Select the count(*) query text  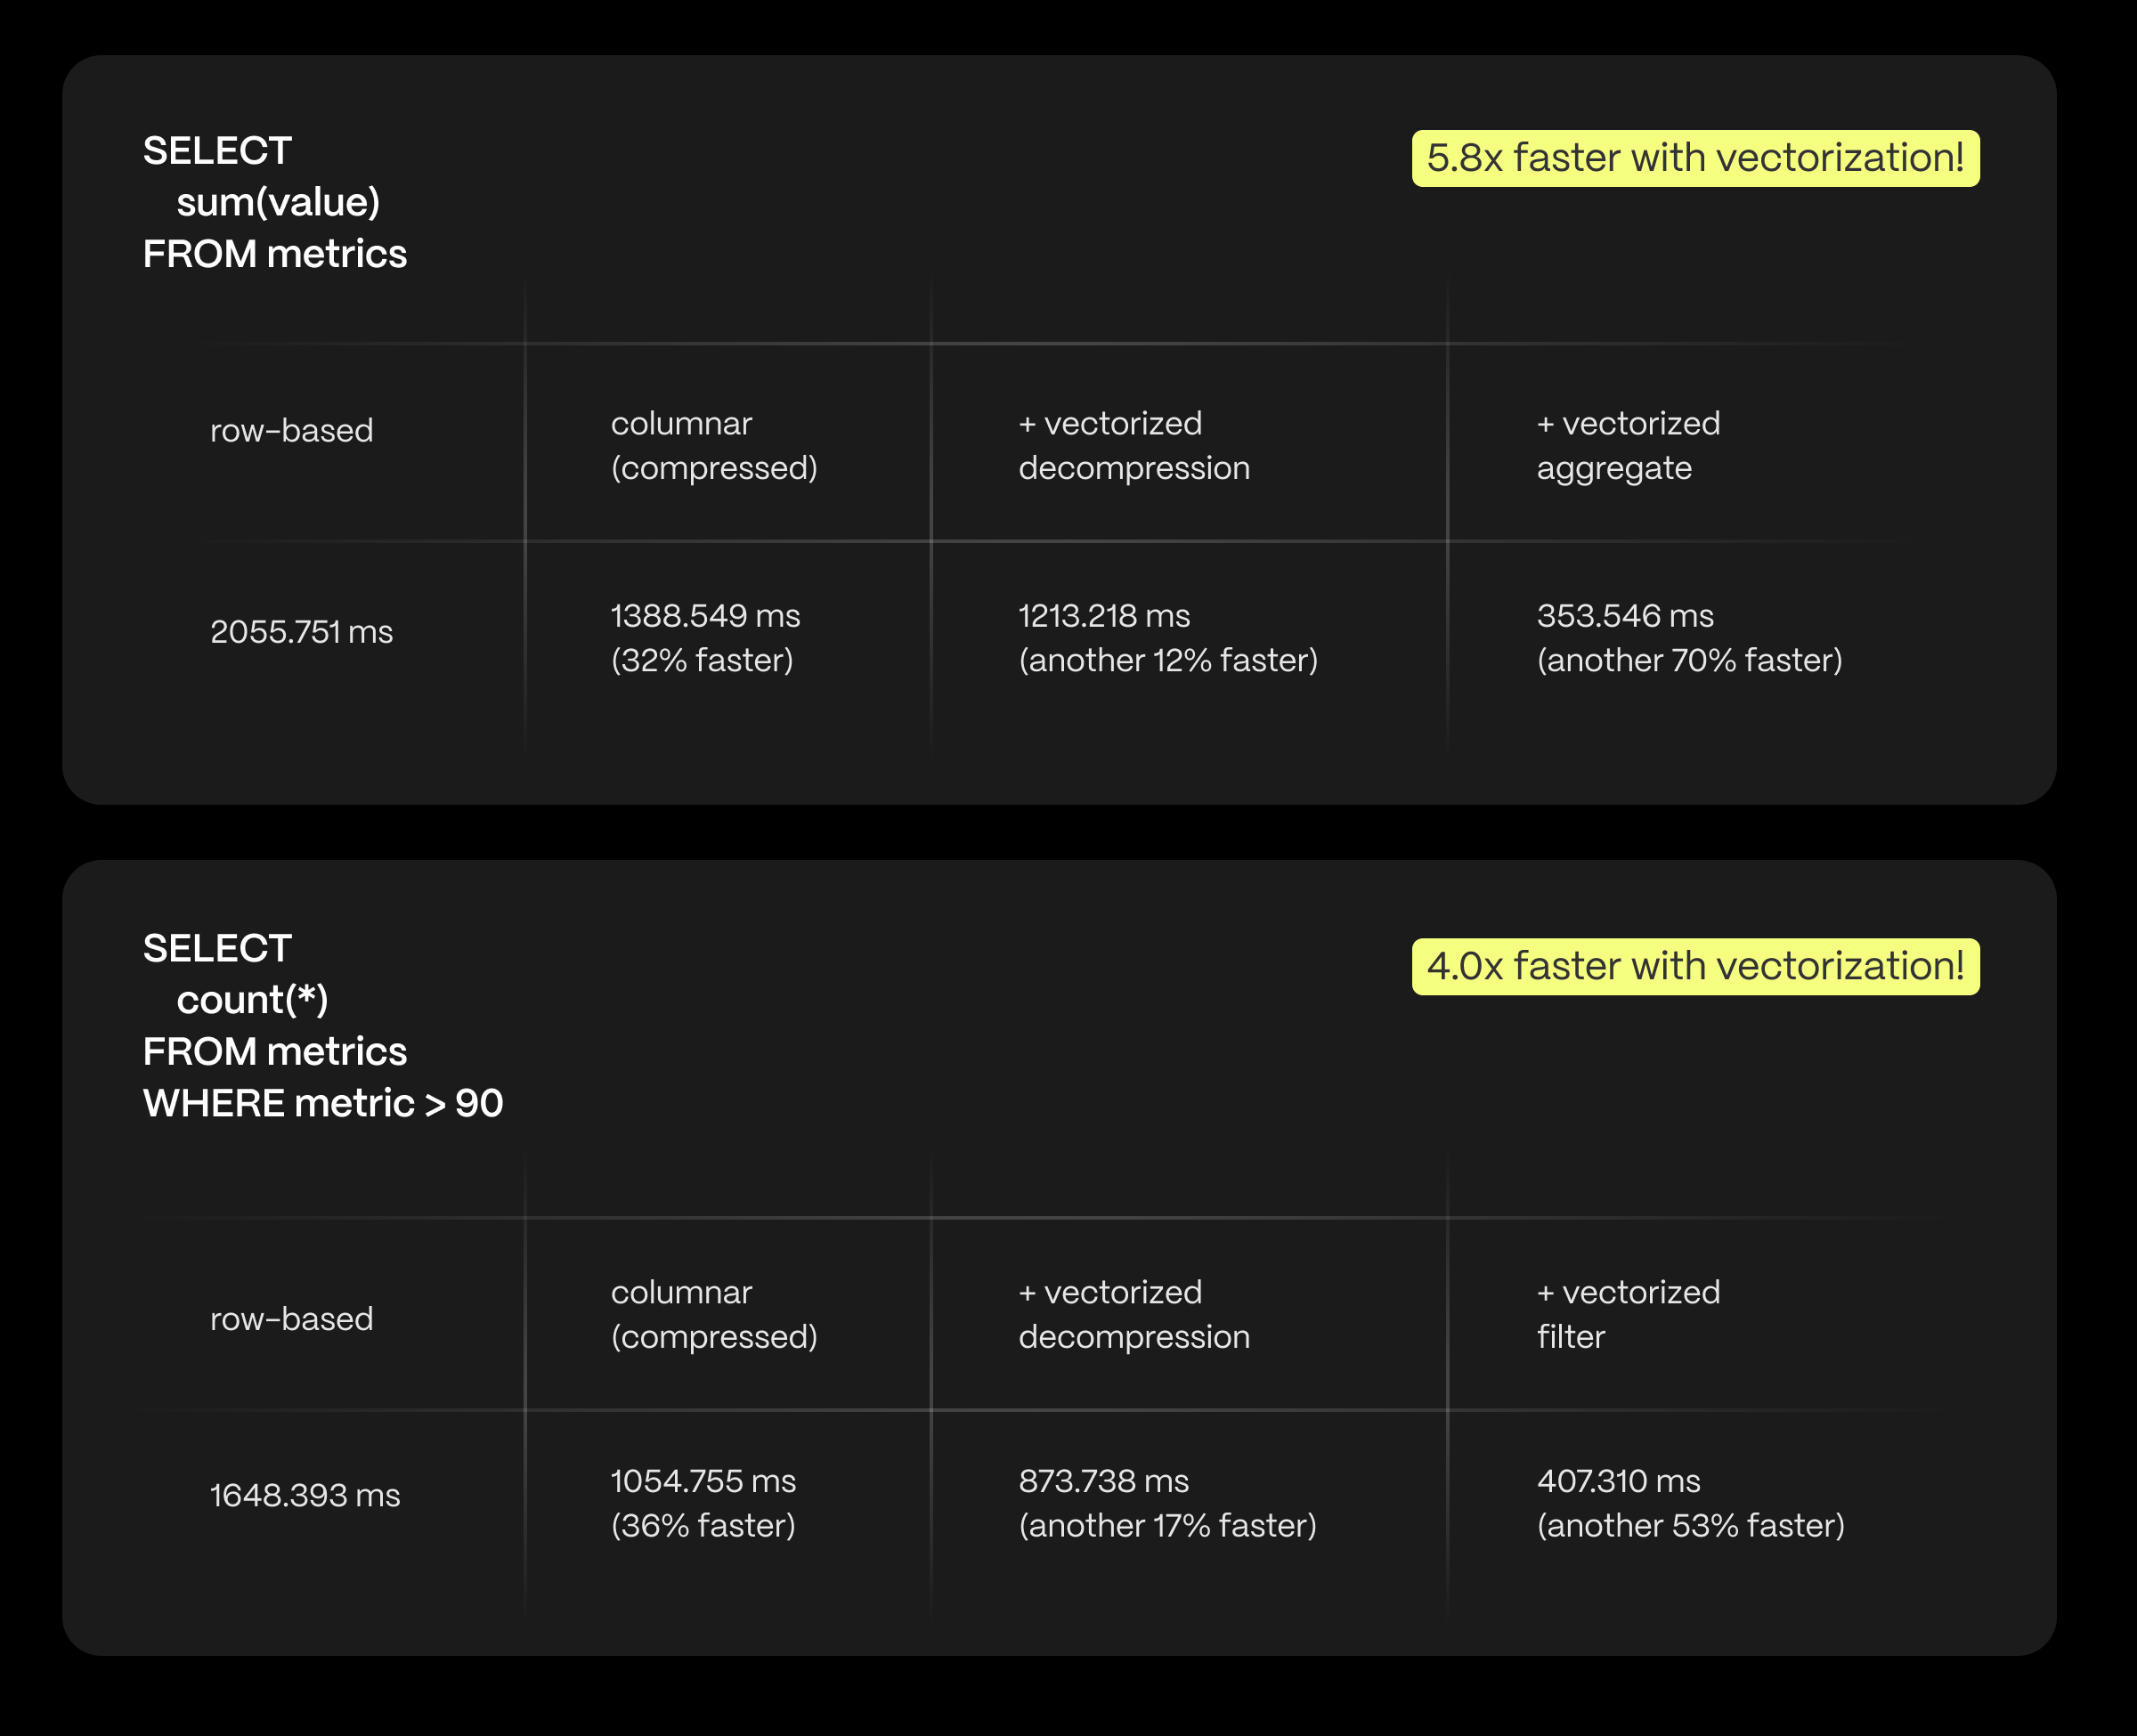252,1000
